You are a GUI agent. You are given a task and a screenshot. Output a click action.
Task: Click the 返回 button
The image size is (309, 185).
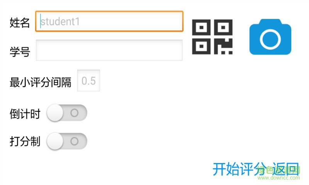[x=285, y=169]
